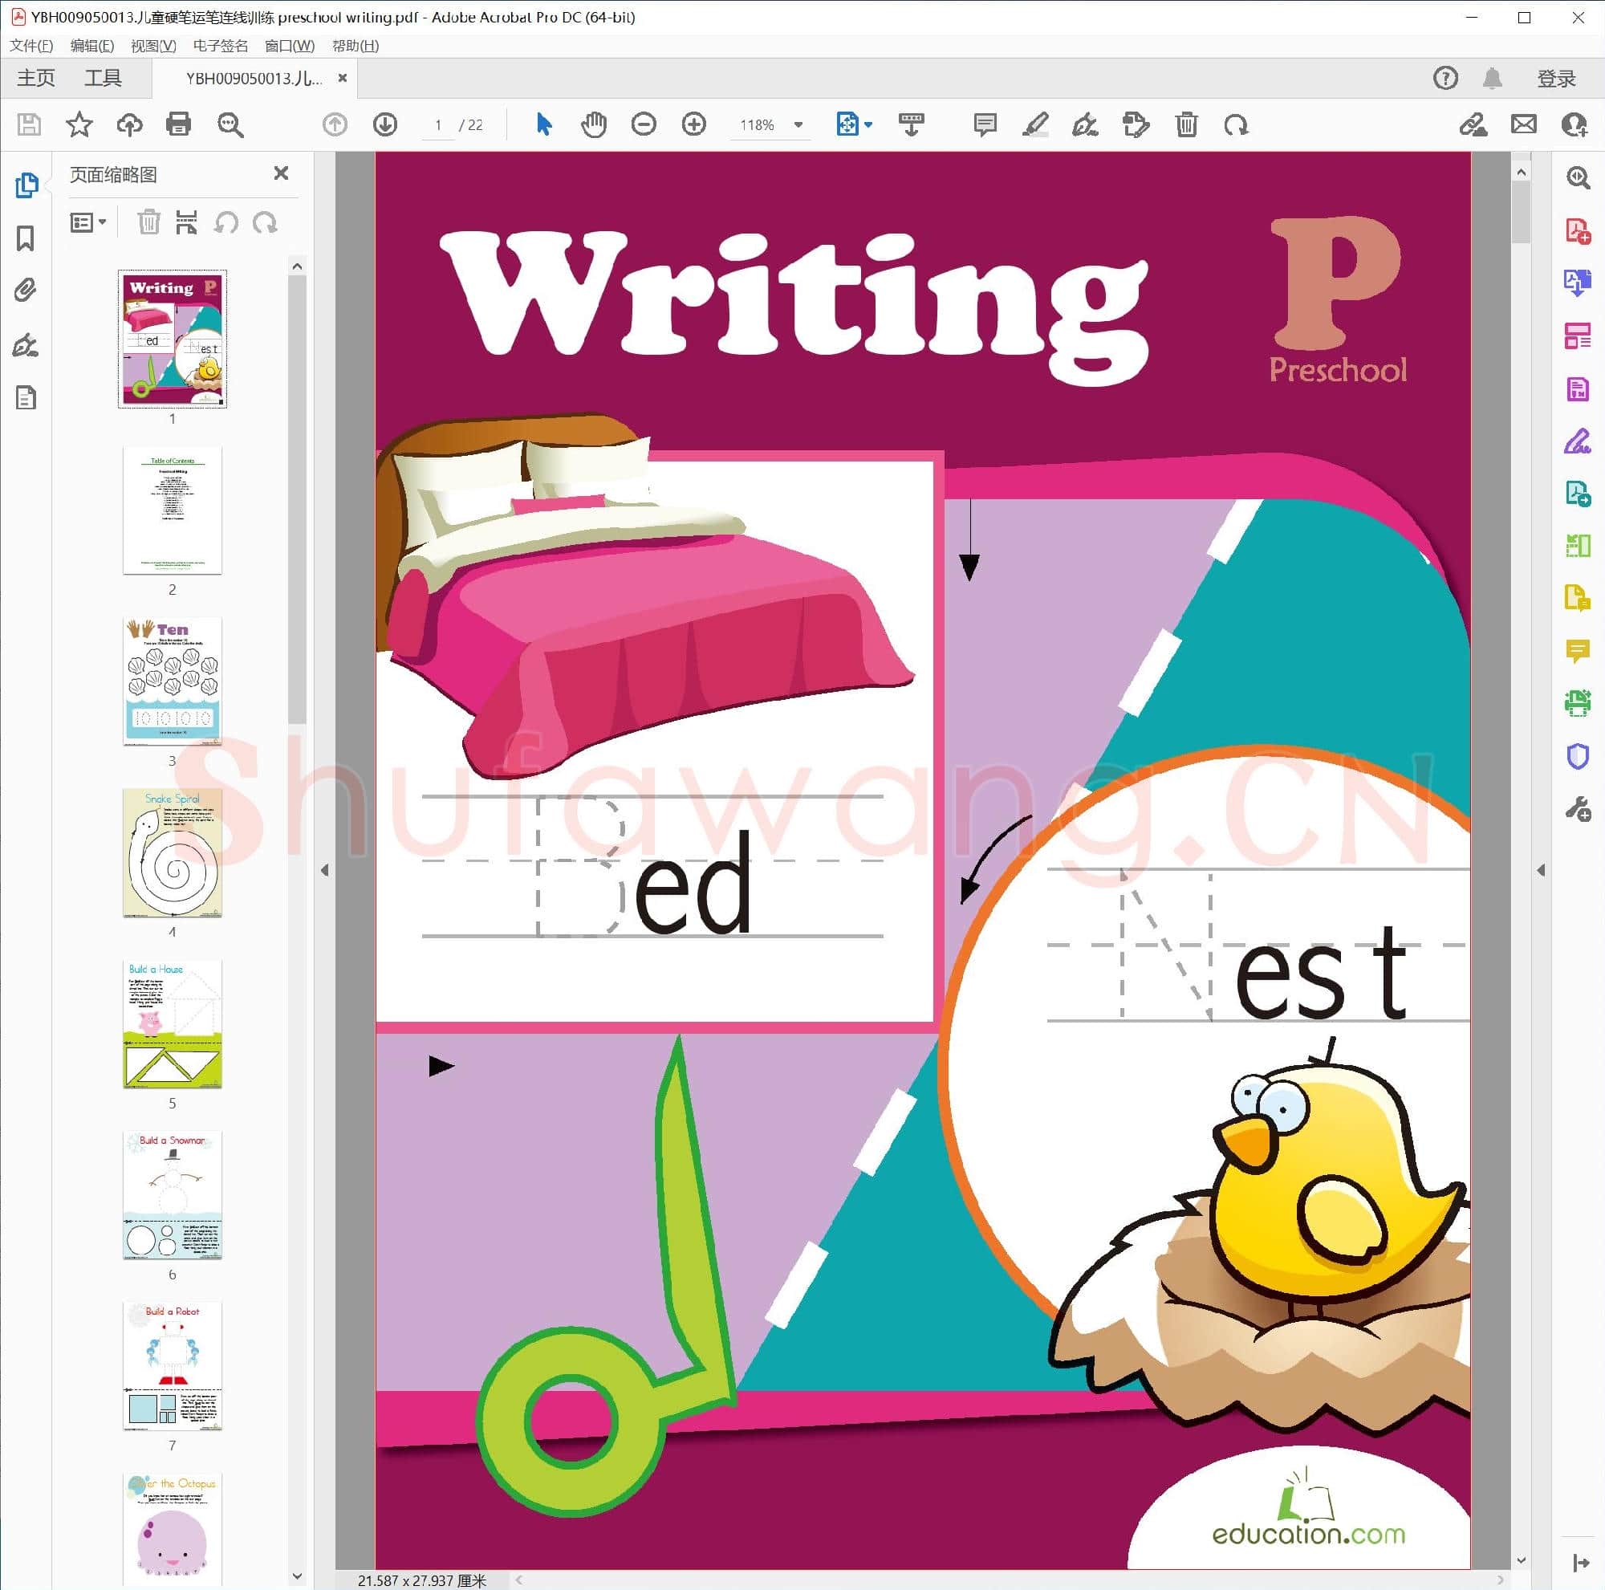The width and height of the screenshot is (1605, 1590).
Task: Open the 视图 menu
Action: tap(155, 46)
